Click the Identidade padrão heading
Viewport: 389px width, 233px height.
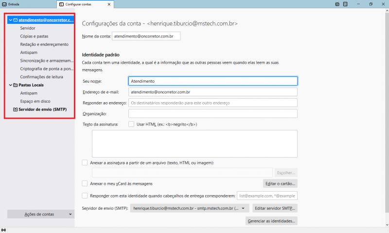click(x=101, y=55)
